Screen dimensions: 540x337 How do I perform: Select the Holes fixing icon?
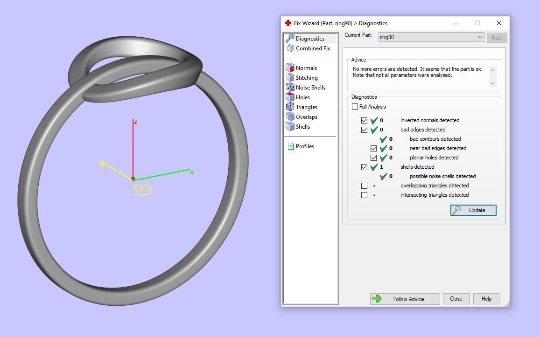tap(303, 97)
